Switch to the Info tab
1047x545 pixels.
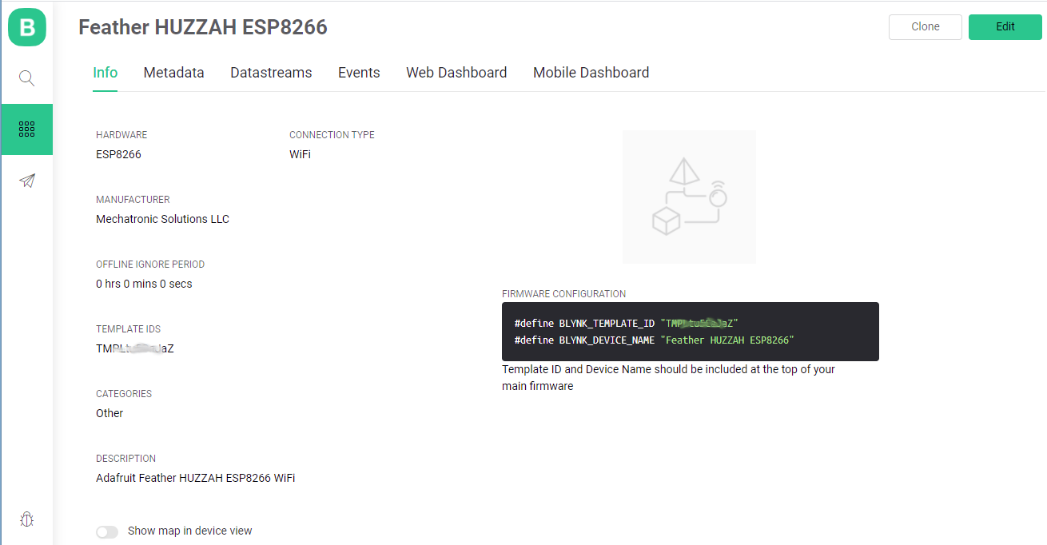point(105,73)
